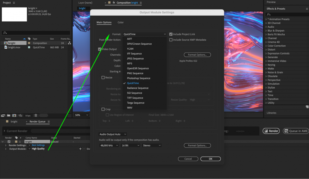Click the Effects & Presets panel menu icon
This screenshot has width=309, height=179.
307,9
